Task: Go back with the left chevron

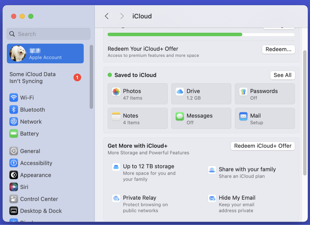Action: 107,16
